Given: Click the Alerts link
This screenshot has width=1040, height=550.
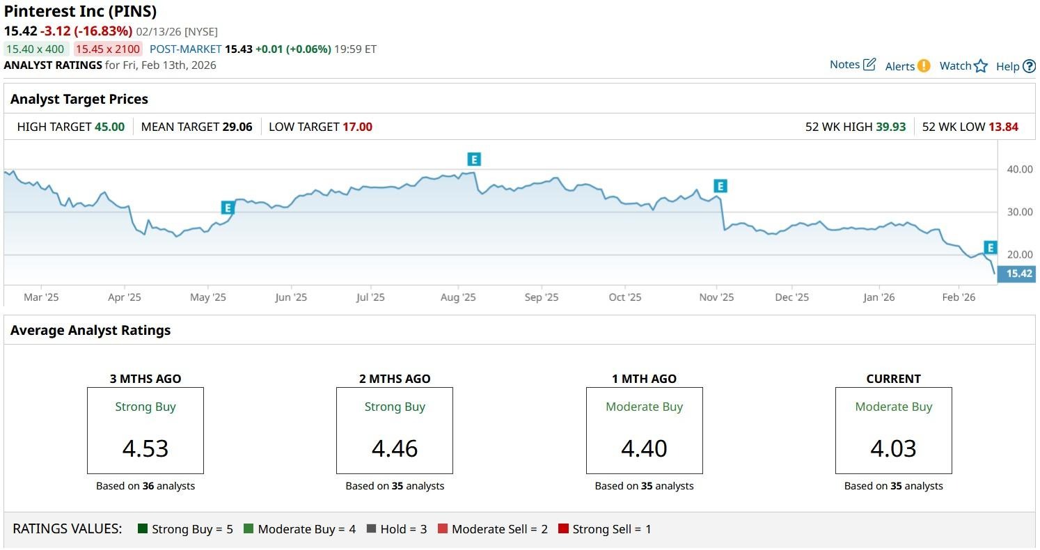Looking at the screenshot, I should coord(899,66).
